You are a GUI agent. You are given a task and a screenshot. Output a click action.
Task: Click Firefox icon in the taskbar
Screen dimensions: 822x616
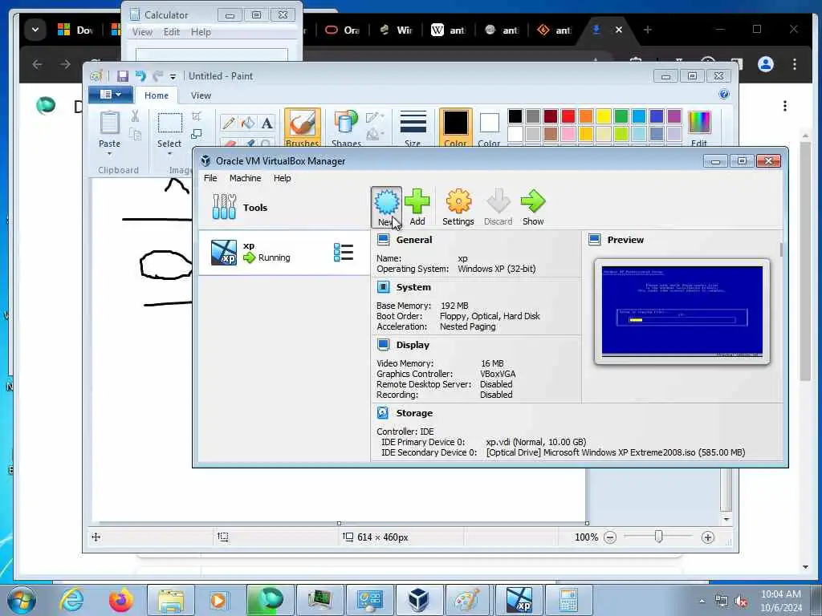pyautogui.click(x=120, y=600)
